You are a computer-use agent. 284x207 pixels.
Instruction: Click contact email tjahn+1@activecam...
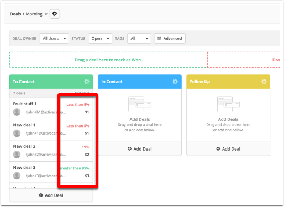[x=46, y=133]
